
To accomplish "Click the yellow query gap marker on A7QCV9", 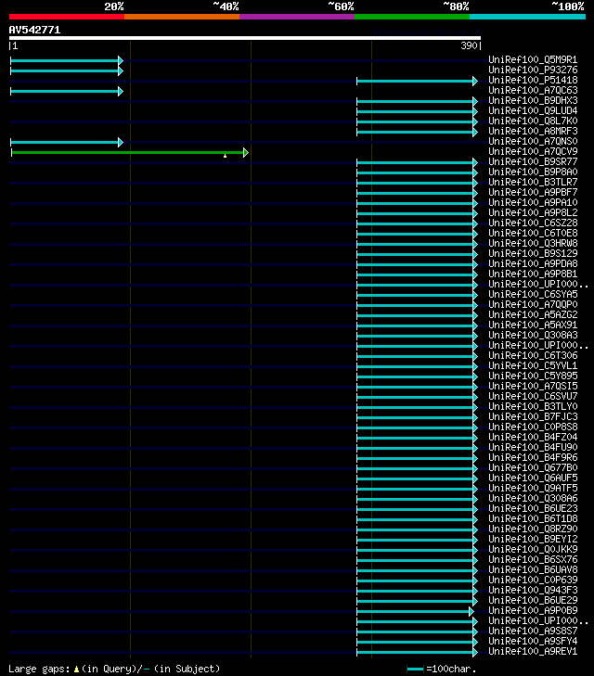I will 226,156.
